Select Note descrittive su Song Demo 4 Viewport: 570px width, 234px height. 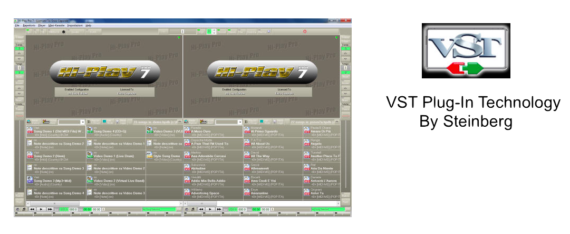(x=56, y=193)
